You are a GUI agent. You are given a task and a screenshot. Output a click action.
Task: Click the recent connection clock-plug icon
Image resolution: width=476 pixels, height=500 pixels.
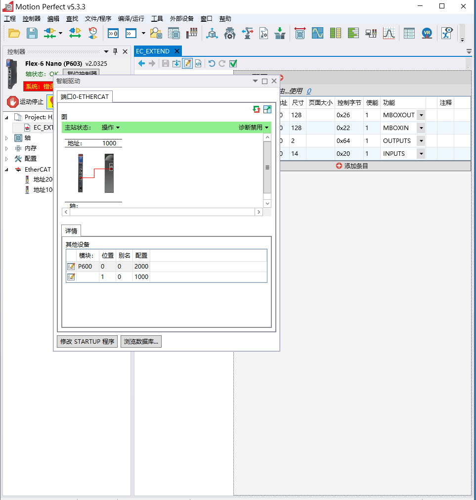coord(93,33)
